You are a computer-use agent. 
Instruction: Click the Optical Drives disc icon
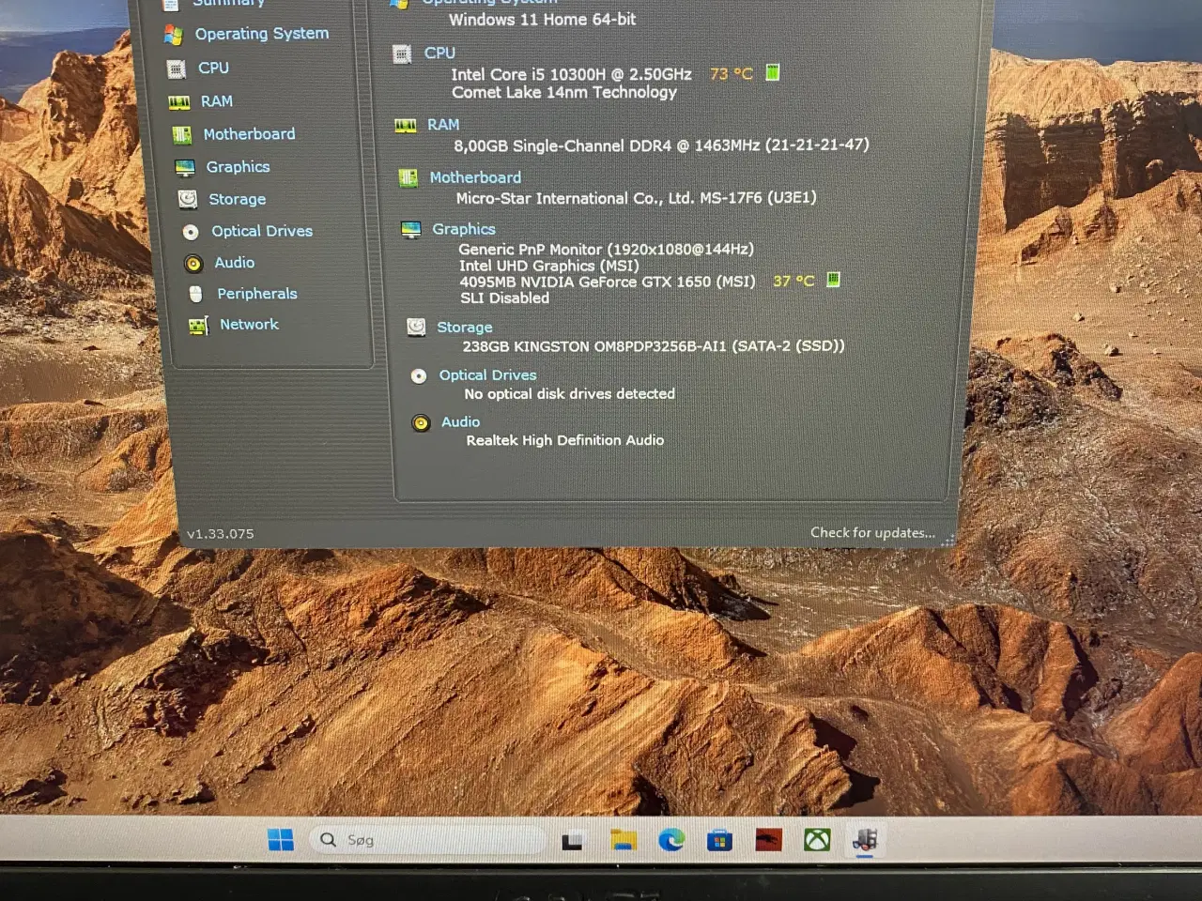point(191,231)
